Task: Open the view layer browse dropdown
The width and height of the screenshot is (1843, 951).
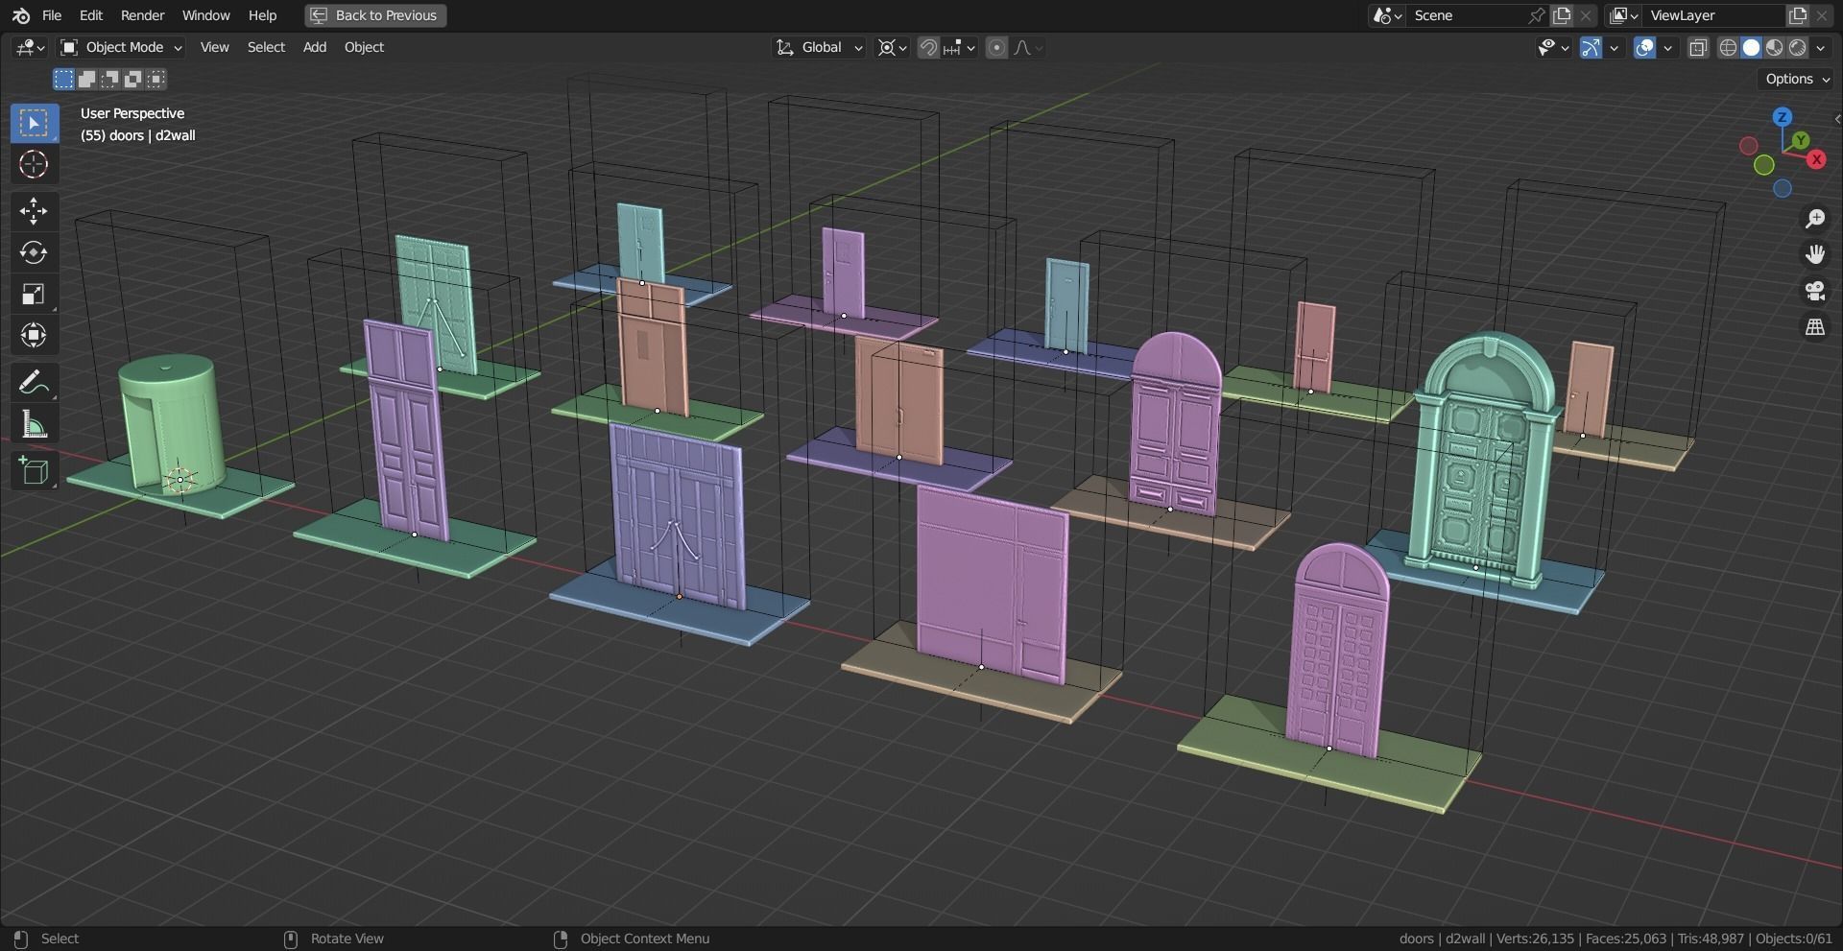Action: pyautogui.click(x=1624, y=15)
